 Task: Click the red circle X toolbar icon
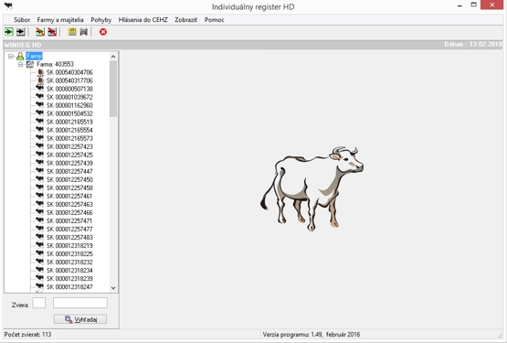tap(103, 32)
